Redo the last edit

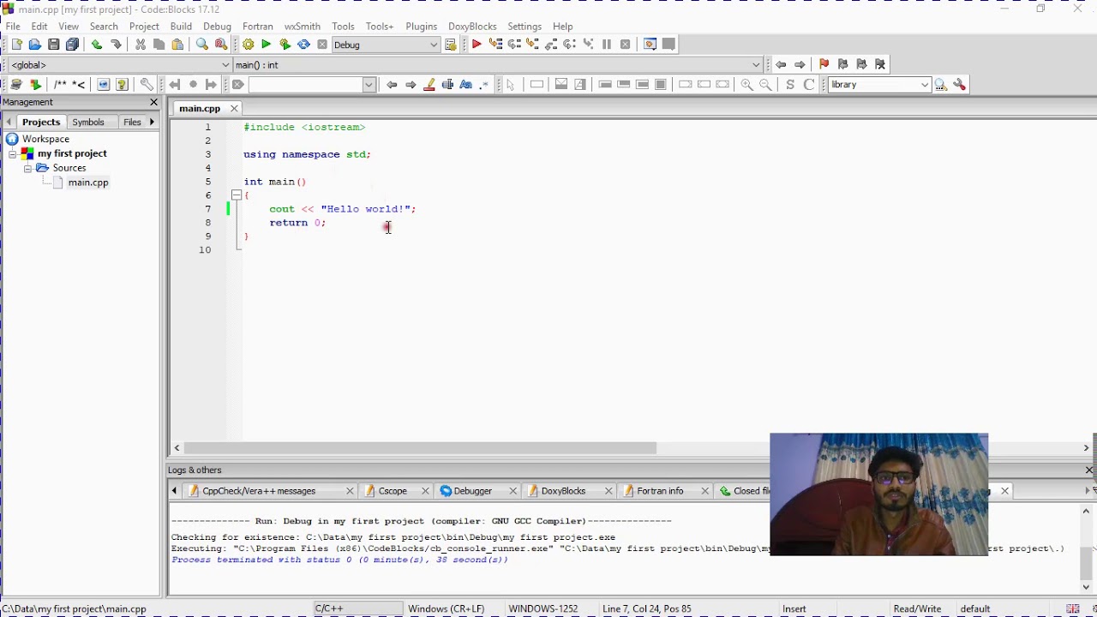coord(116,45)
